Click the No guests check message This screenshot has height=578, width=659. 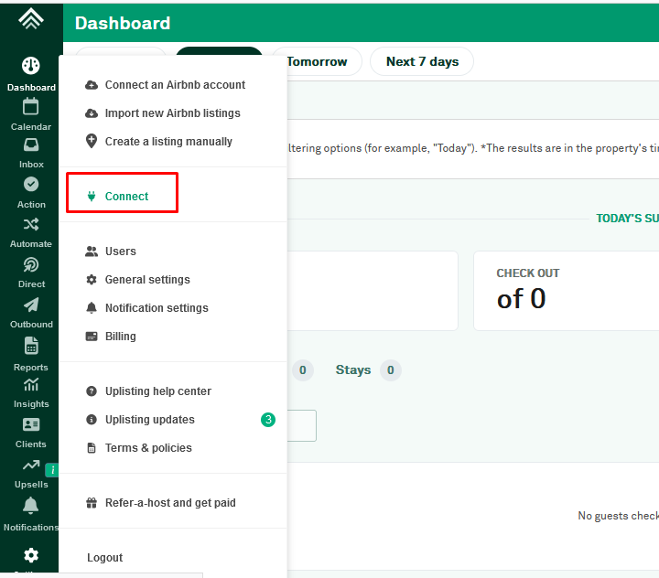point(618,516)
